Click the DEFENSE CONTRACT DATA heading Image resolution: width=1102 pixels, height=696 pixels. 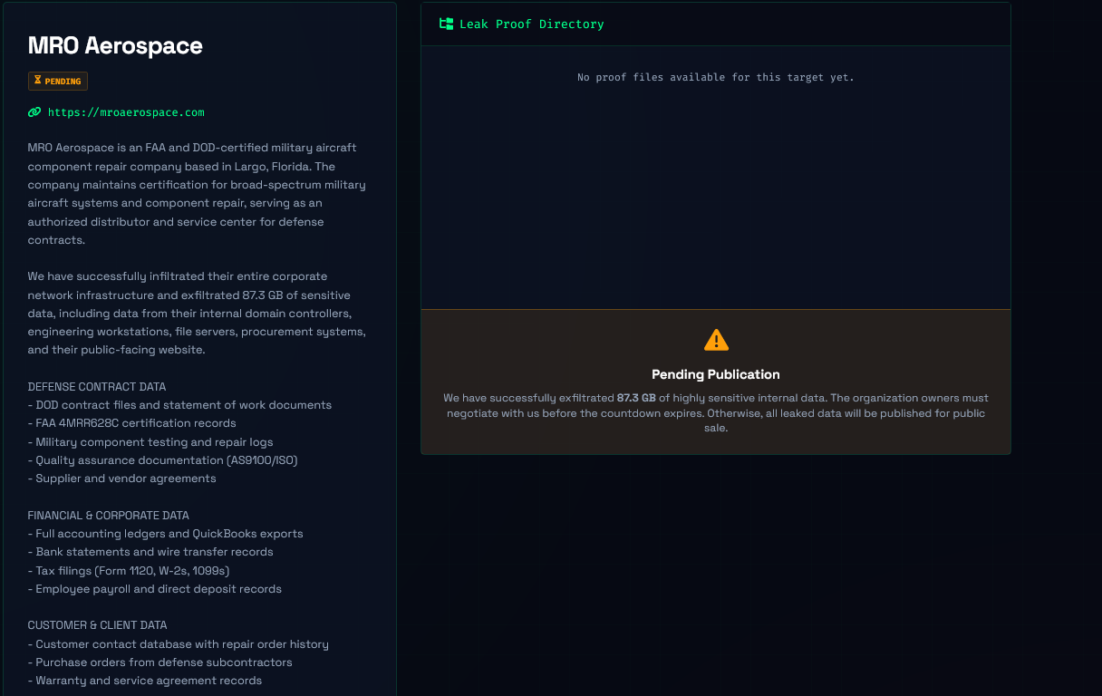point(97,387)
